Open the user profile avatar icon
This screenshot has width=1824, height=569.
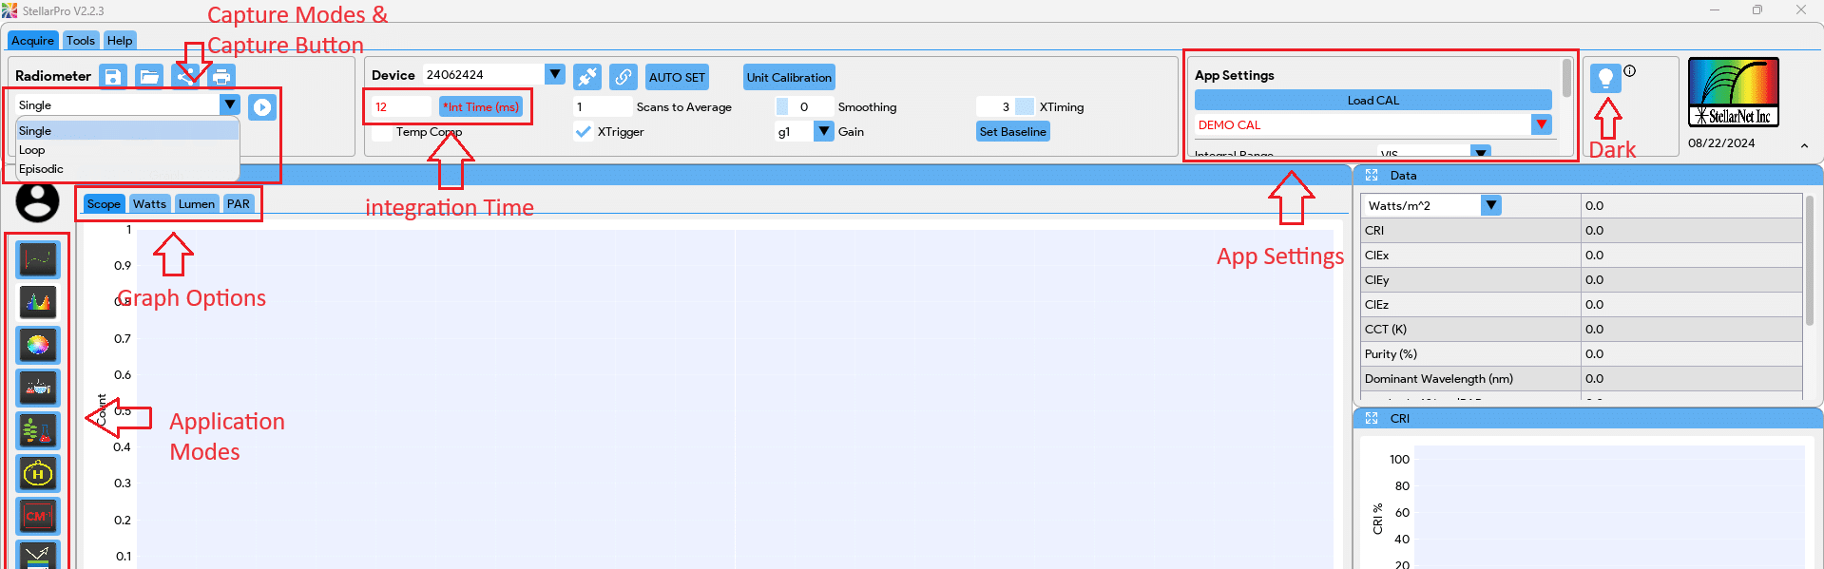(38, 201)
